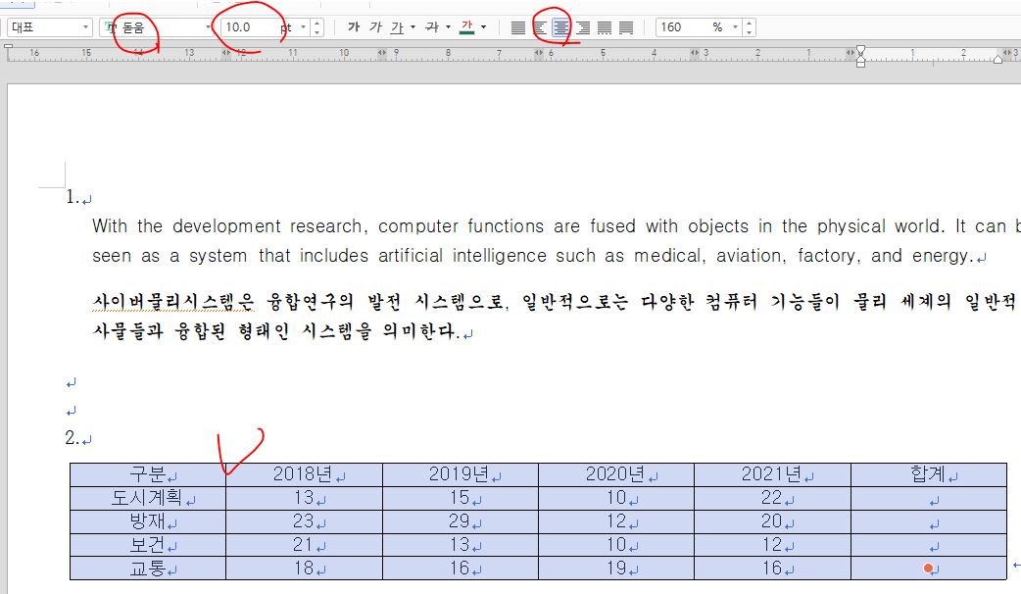The height and width of the screenshot is (594, 1021).
Task: Open the 대표 language dropdown
Action: point(85,27)
